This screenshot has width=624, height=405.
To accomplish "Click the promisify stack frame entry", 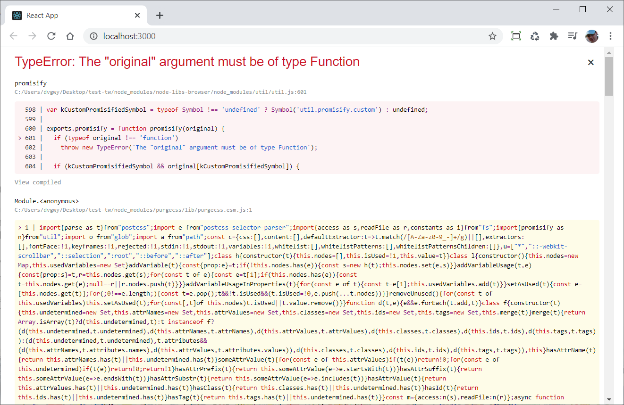I will (x=30, y=83).
